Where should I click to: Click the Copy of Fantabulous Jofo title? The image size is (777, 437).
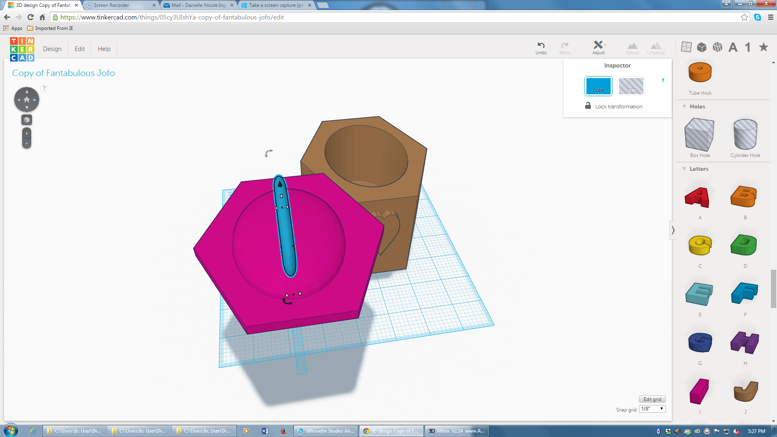point(64,73)
